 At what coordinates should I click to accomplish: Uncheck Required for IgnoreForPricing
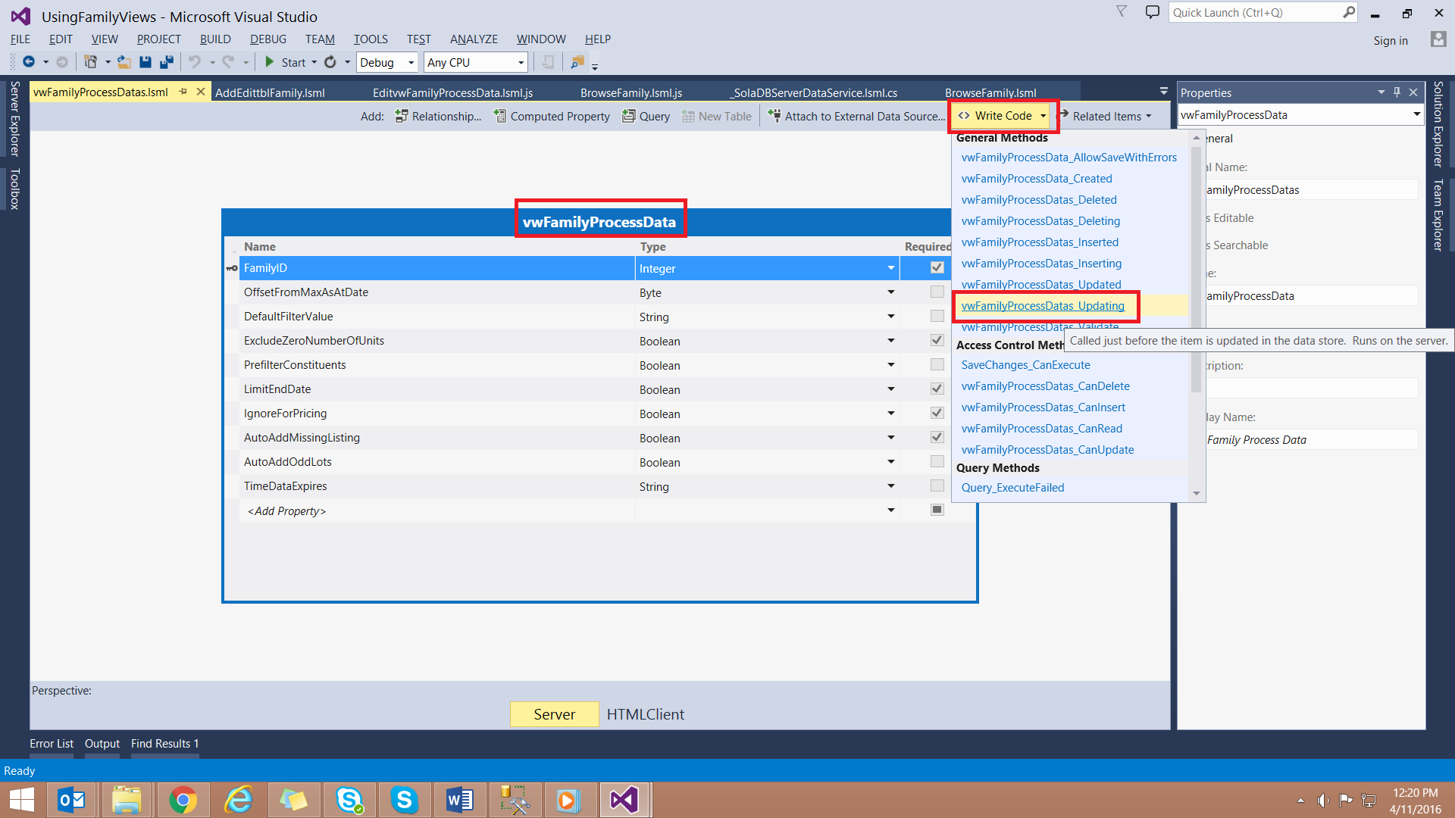point(937,413)
